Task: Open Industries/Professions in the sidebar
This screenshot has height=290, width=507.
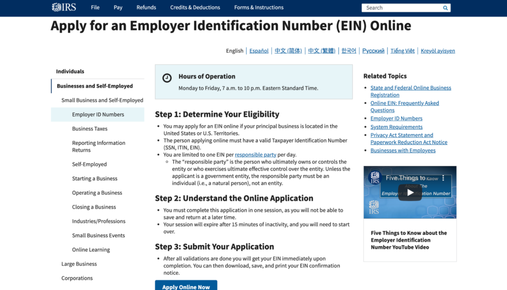Action: [x=98, y=221]
